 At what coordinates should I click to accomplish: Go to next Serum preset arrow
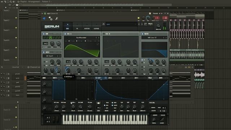[x=142, y=24]
